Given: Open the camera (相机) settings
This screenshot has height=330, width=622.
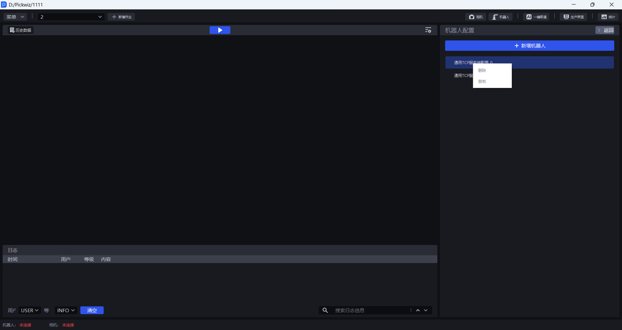Looking at the screenshot, I should click(x=476, y=17).
